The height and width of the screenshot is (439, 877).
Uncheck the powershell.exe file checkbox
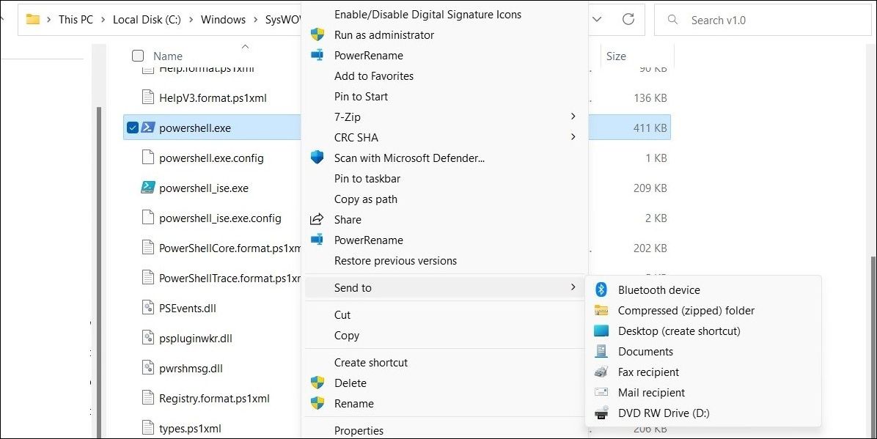132,128
